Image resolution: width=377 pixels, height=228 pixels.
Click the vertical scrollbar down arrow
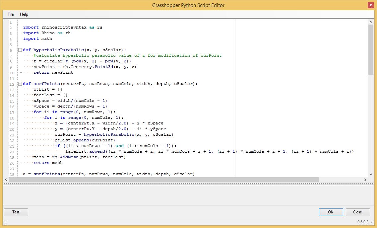coord(370,174)
